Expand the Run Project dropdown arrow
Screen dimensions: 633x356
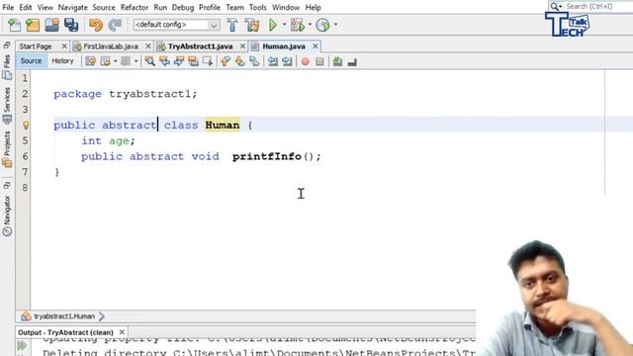tap(284, 25)
